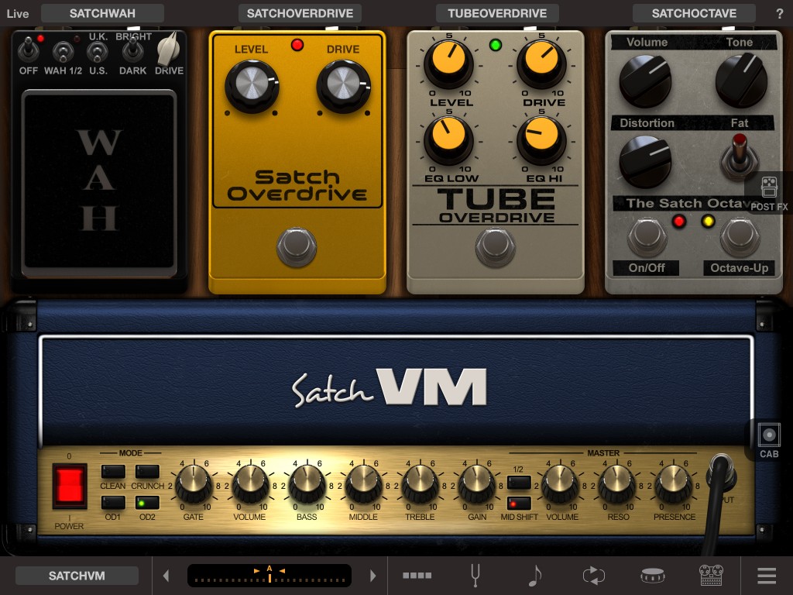This screenshot has width=793, height=595.
Task: Open the TUBEOVERDRIVE slot selector
Action: 497,14
